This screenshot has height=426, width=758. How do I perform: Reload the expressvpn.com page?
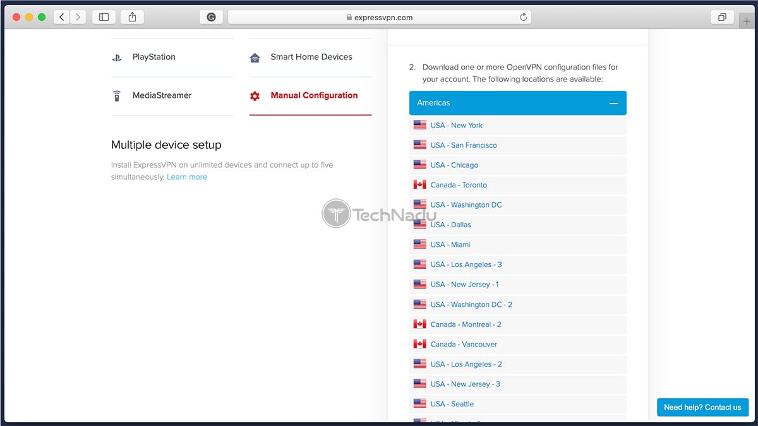pos(523,18)
